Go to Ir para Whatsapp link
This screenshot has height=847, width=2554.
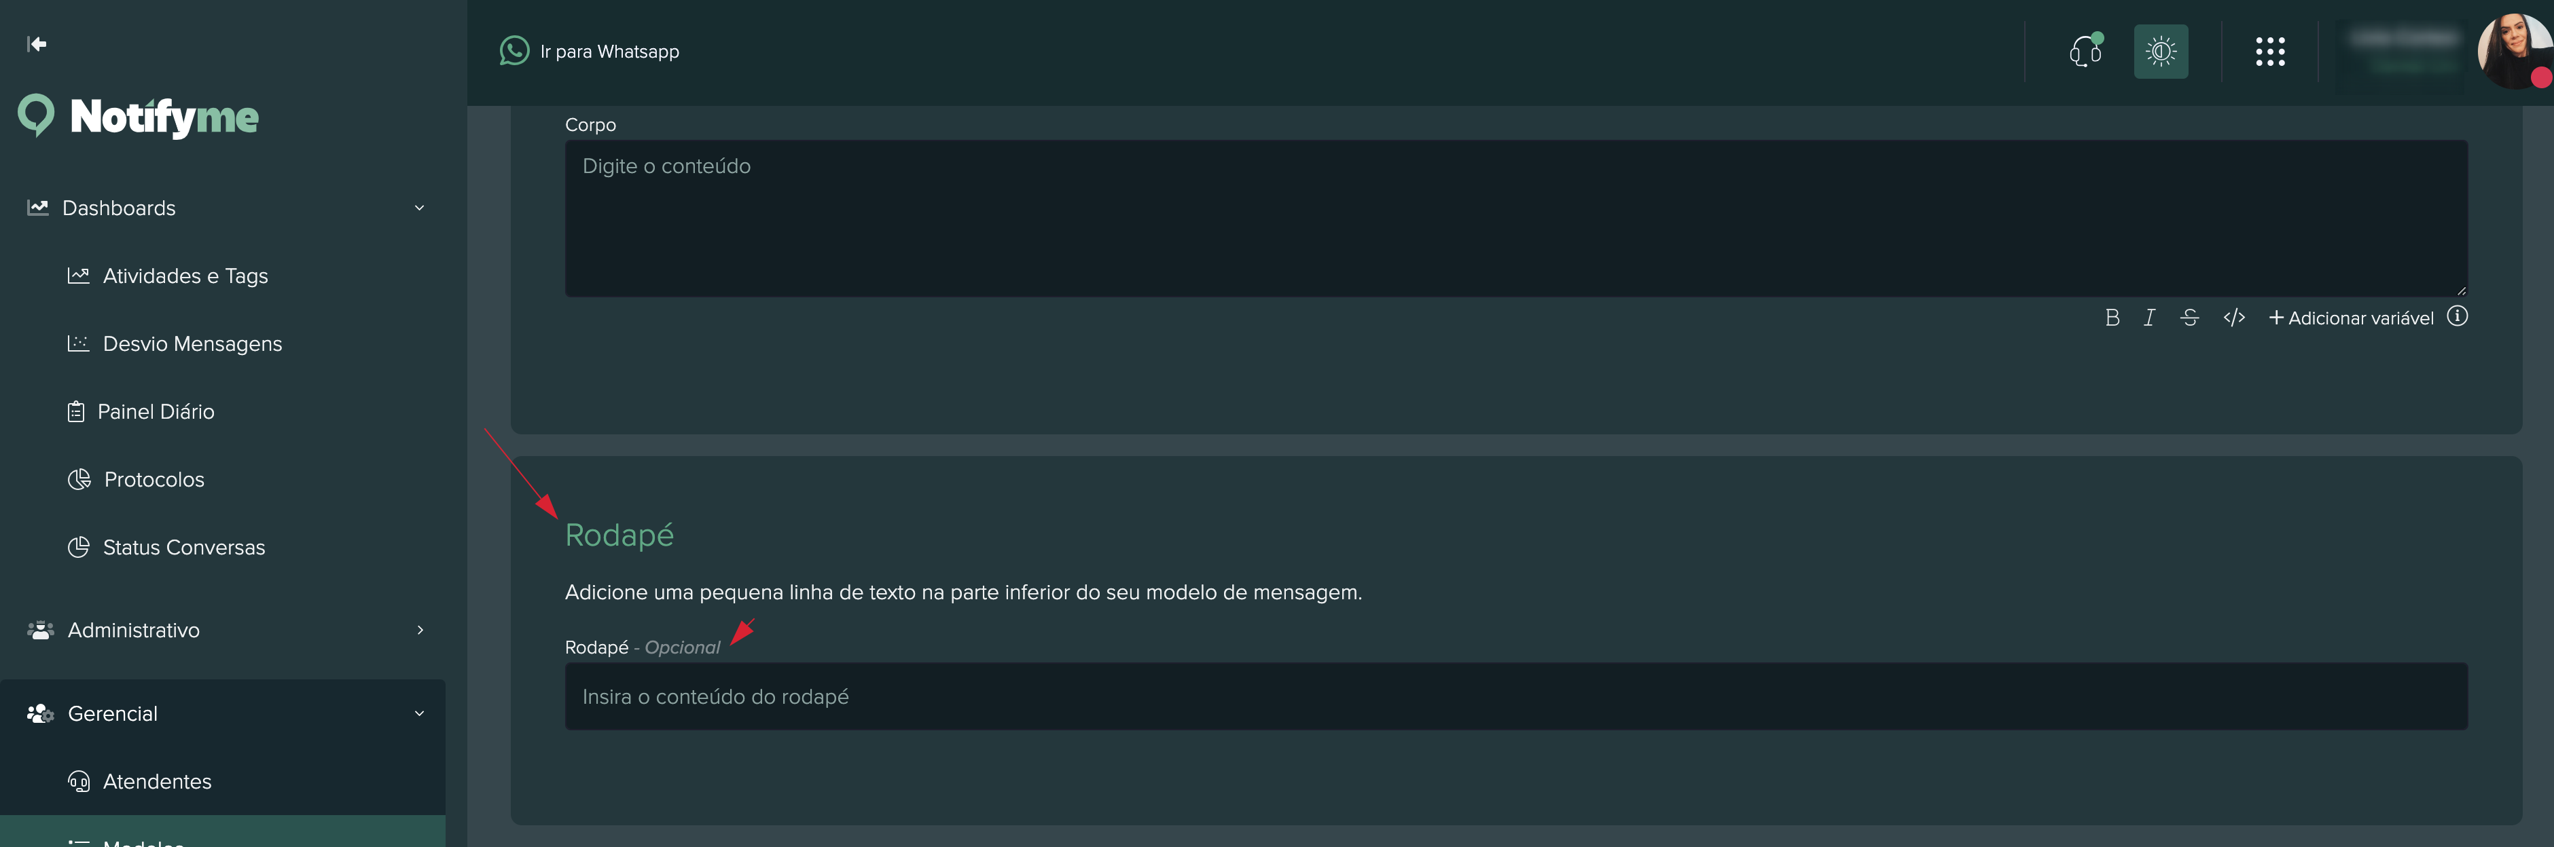click(x=609, y=52)
